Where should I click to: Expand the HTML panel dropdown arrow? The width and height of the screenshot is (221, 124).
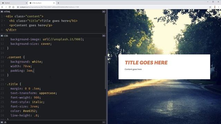[104, 12]
